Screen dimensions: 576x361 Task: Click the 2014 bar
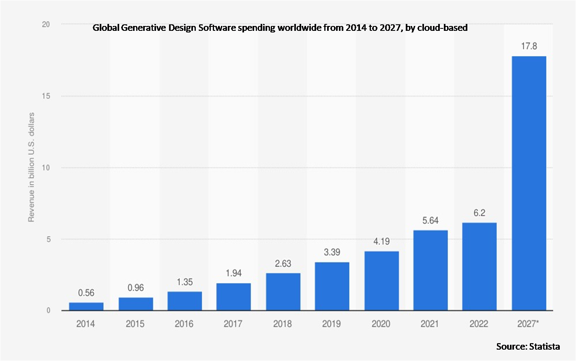(x=86, y=307)
